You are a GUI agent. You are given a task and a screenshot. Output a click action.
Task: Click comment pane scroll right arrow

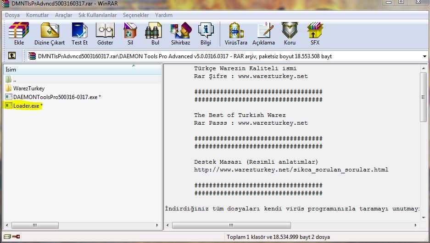click(415, 225)
